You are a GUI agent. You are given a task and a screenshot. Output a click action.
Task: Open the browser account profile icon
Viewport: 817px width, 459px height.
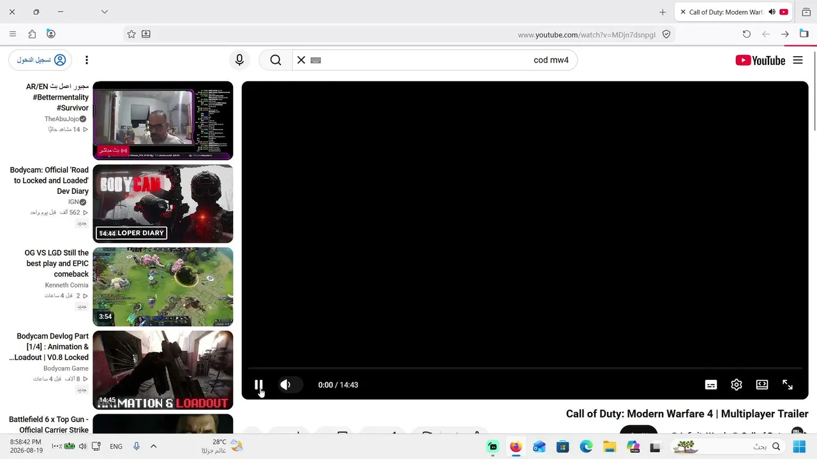[51, 34]
